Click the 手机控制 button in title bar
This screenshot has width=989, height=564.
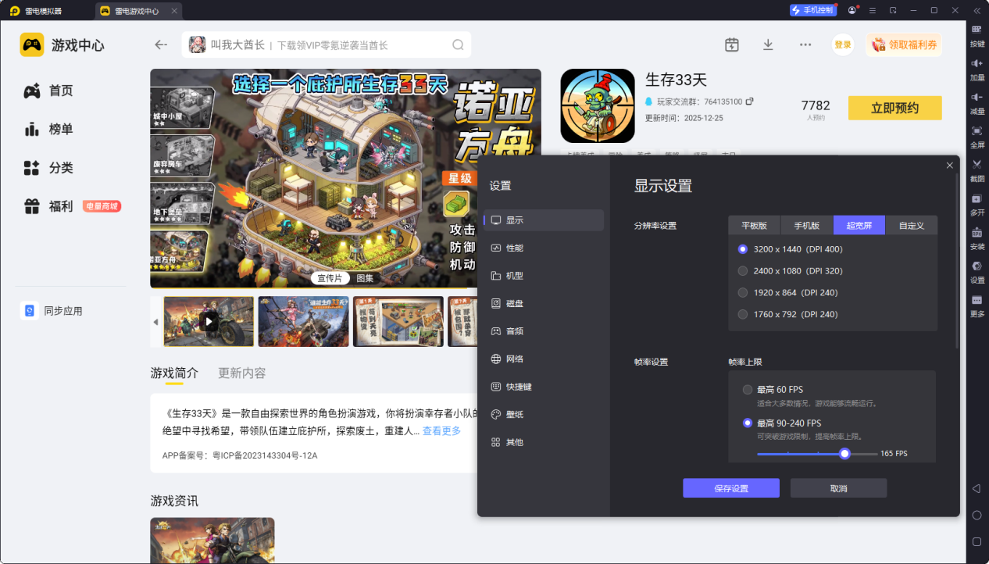[x=812, y=10]
